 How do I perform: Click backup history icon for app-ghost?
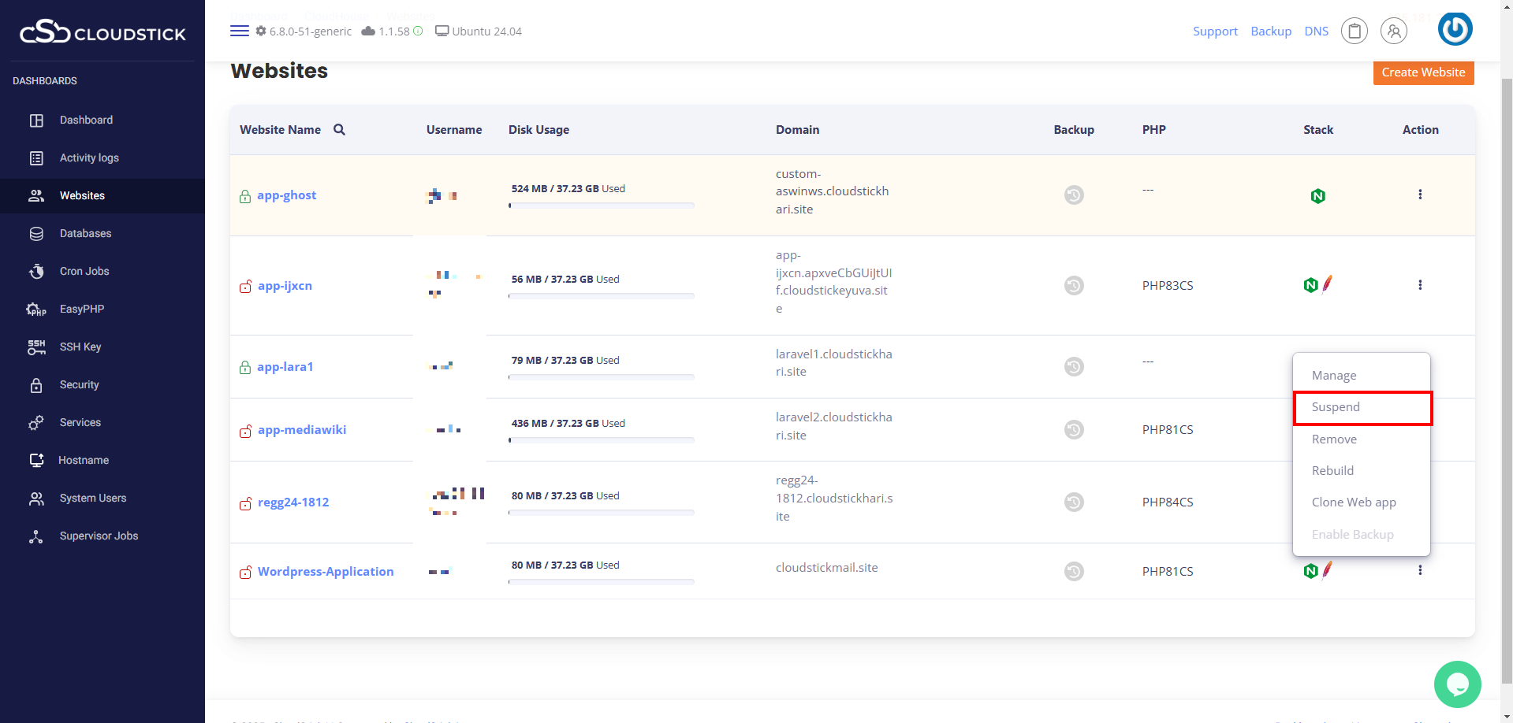pyautogui.click(x=1073, y=195)
